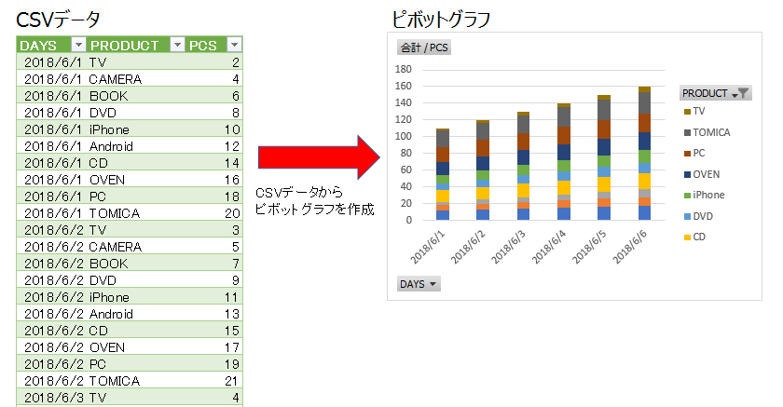Click the CSVデータからピボットグラフを作成 caption
The image size is (783, 407).
tap(315, 200)
